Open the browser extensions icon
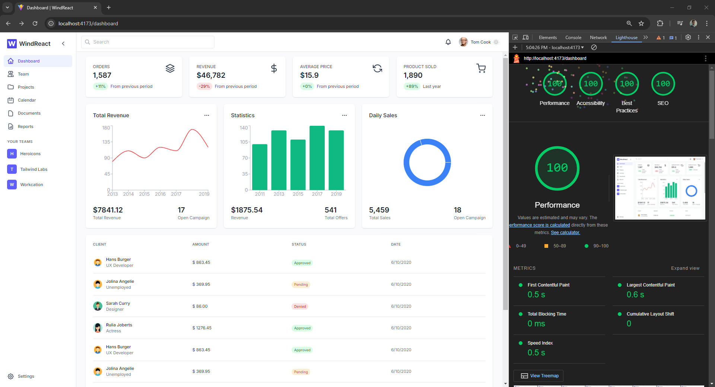715x387 pixels. (x=660, y=23)
